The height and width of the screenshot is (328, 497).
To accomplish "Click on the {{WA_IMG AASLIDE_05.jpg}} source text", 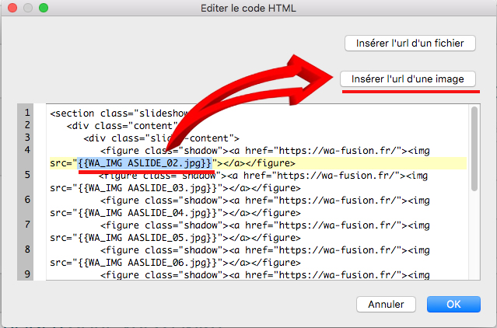I will point(146,237).
